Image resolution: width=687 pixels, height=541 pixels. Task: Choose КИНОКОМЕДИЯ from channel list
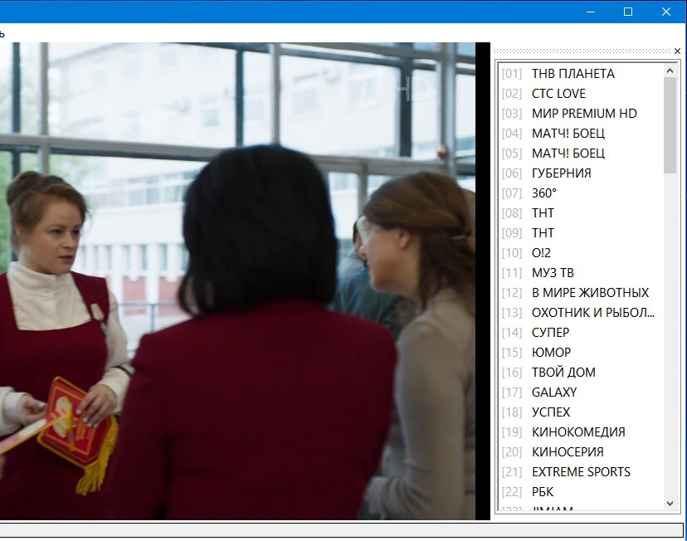[x=578, y=432]
